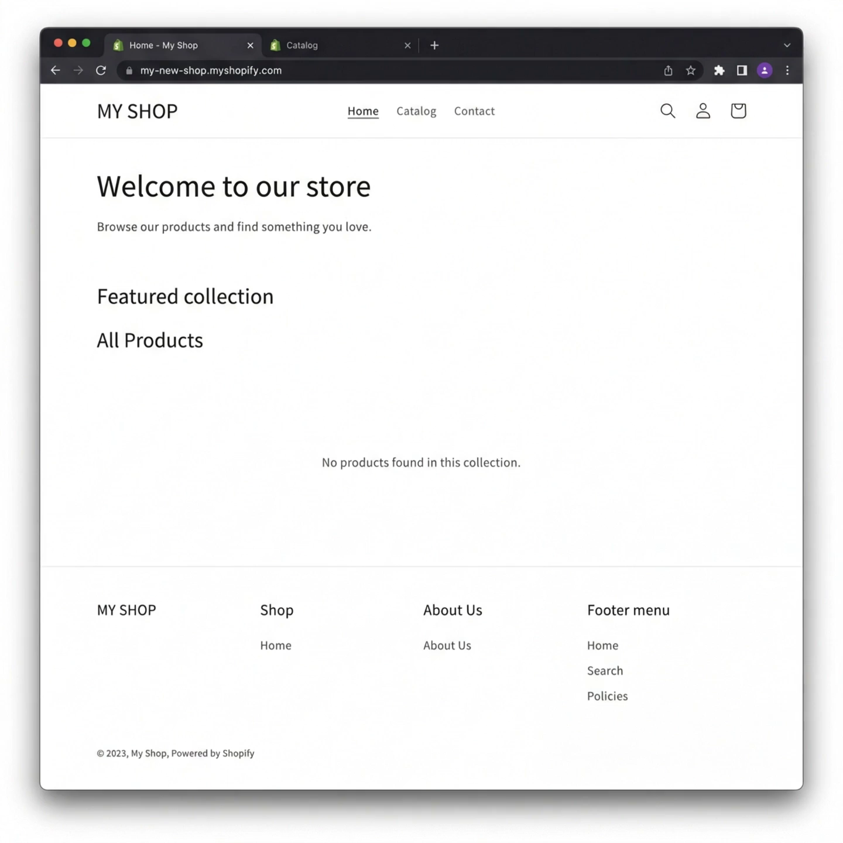The image size is (843, 843).
Task: Reload the page with the refresh icon
Action: pyautogui.click(x=101, y=70)
